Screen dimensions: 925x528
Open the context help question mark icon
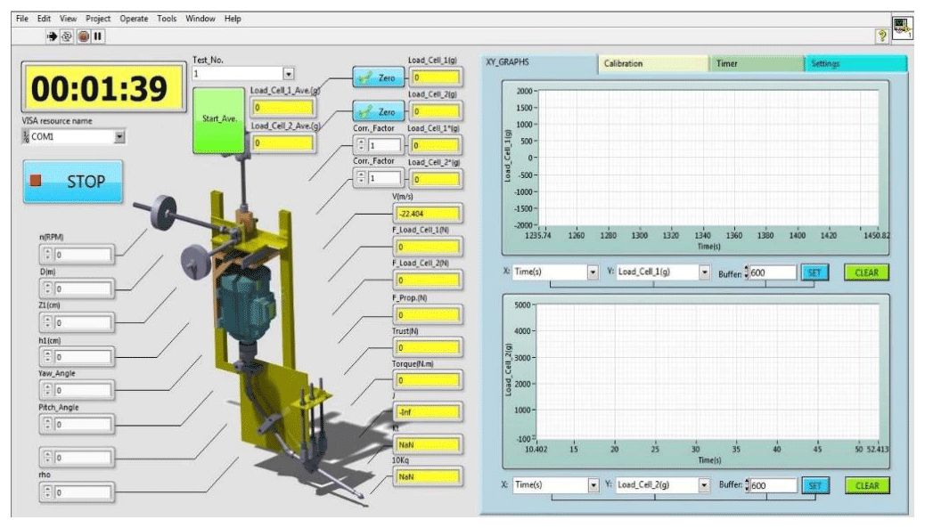882,34
